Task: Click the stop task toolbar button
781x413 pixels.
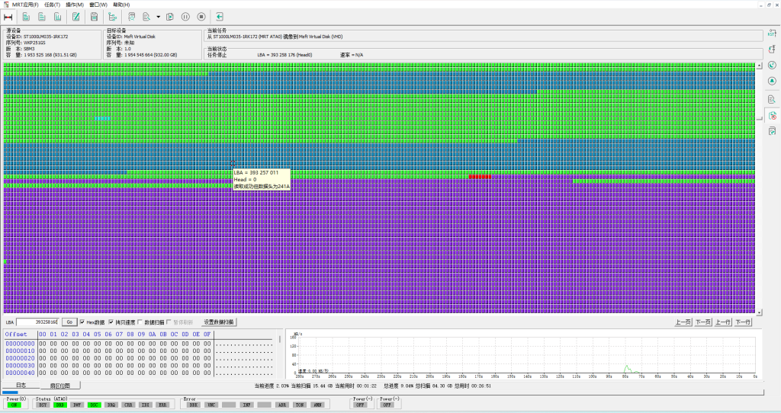Action: click(x=201, y=17)
